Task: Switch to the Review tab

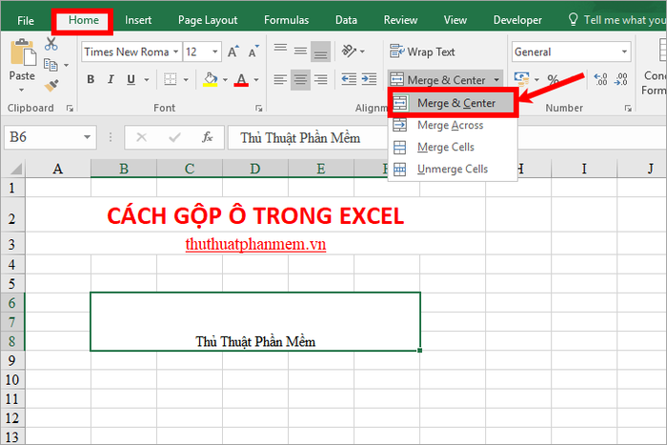Action: pos(400,20)
